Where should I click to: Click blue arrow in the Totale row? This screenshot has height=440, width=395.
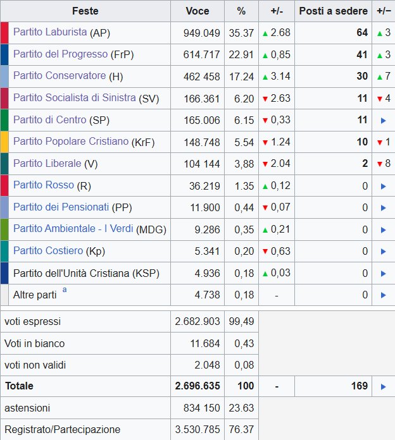tap(383, 386)
